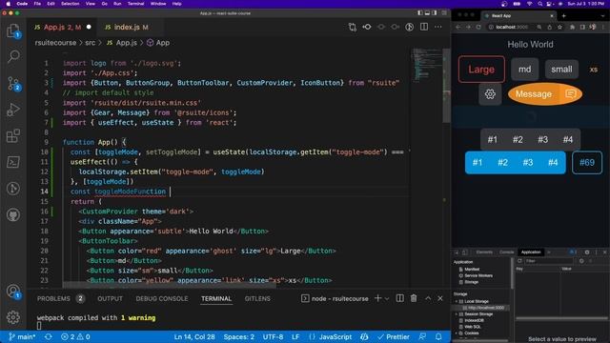Split the terminal panel
The height and width of the screenshot is (343, 610).
(x=400, y=298)
